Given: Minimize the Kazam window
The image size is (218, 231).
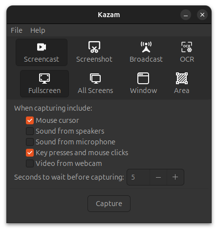Looking at the screenshot, I should click(x=186, y=15).
